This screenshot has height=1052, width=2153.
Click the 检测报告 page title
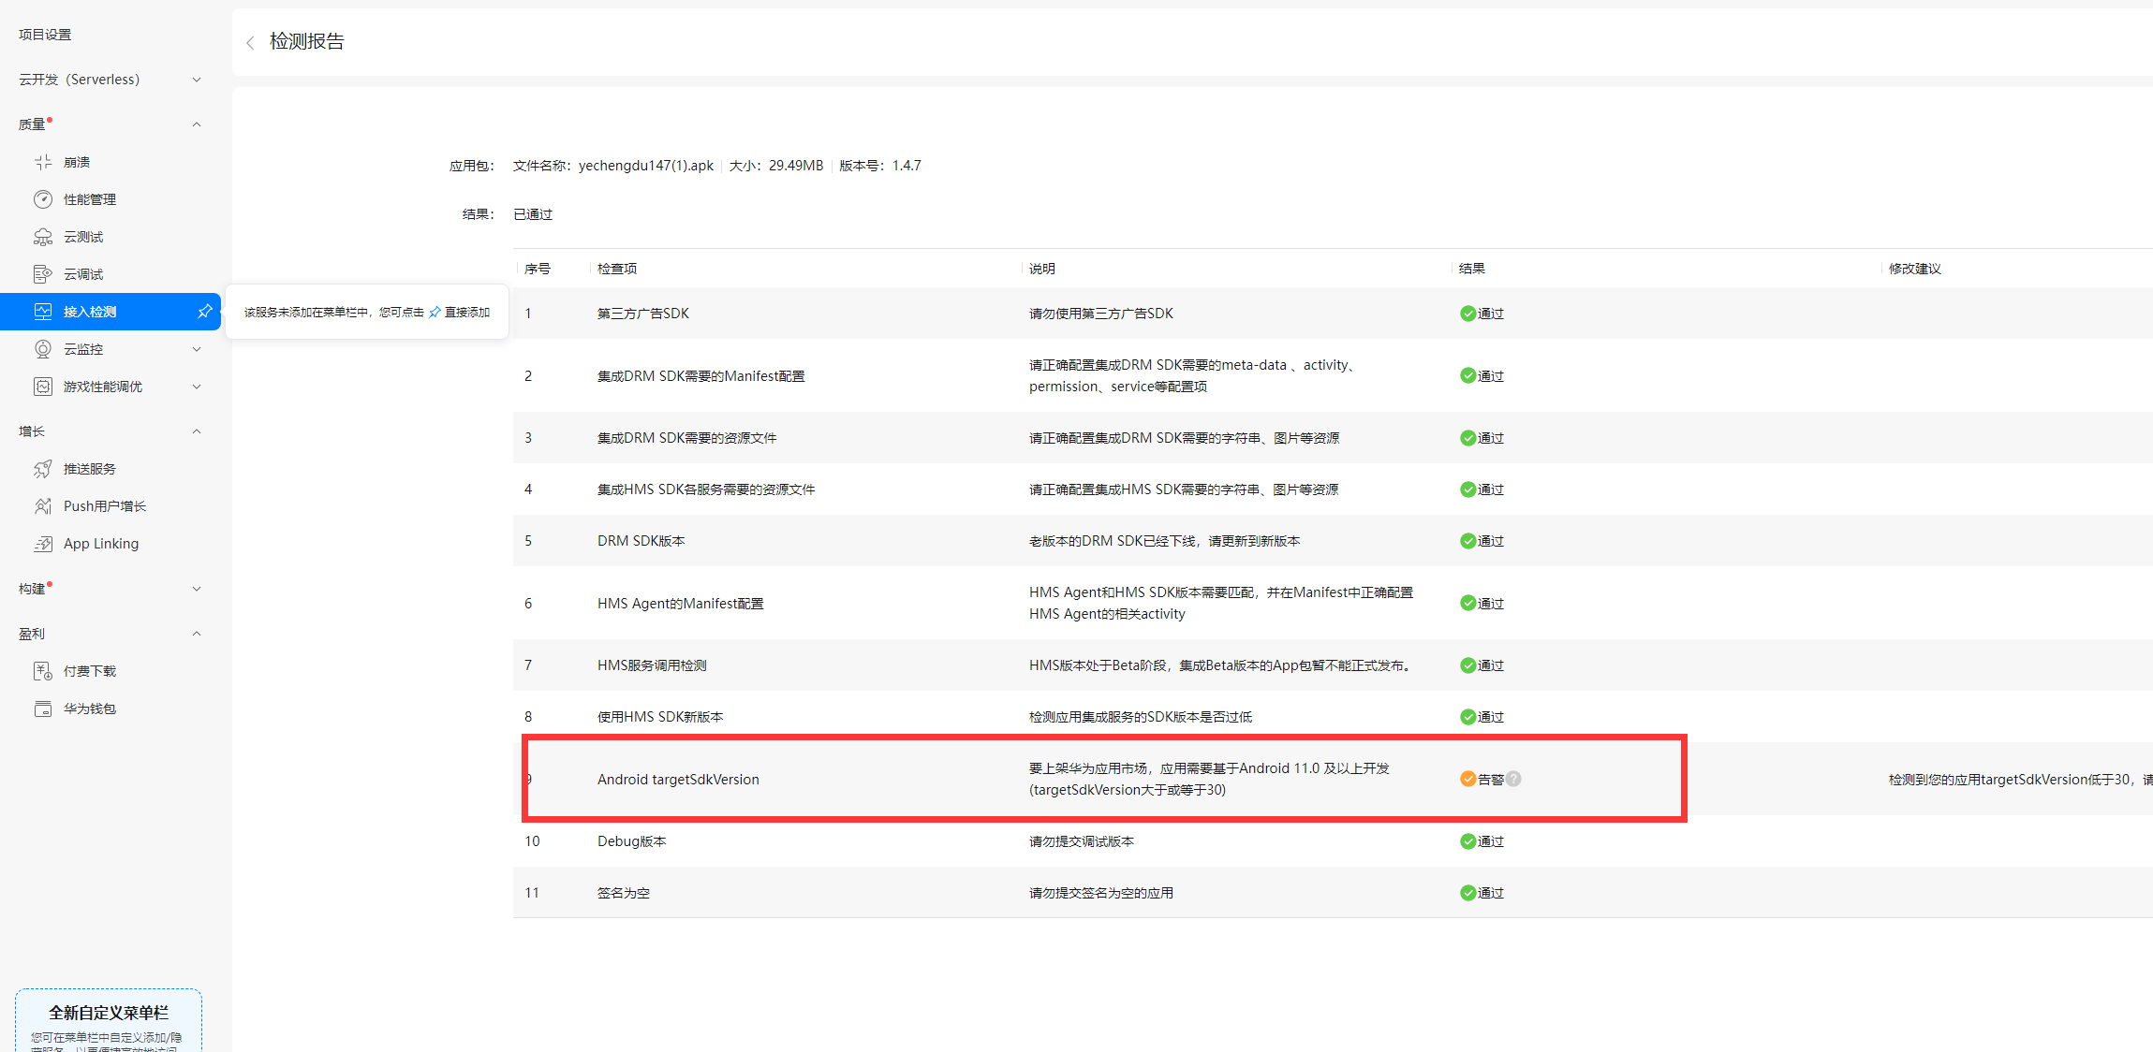coord(307,41)
